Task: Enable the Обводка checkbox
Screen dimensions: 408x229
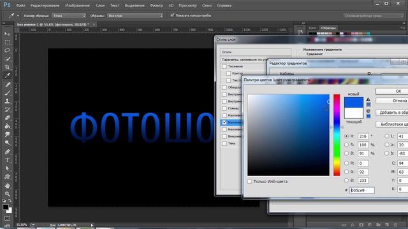Action: click(x=224, y=87)
